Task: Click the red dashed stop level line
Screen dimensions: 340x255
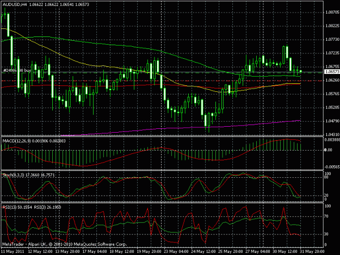Action: pyautogui.click(x=162, y=81)
